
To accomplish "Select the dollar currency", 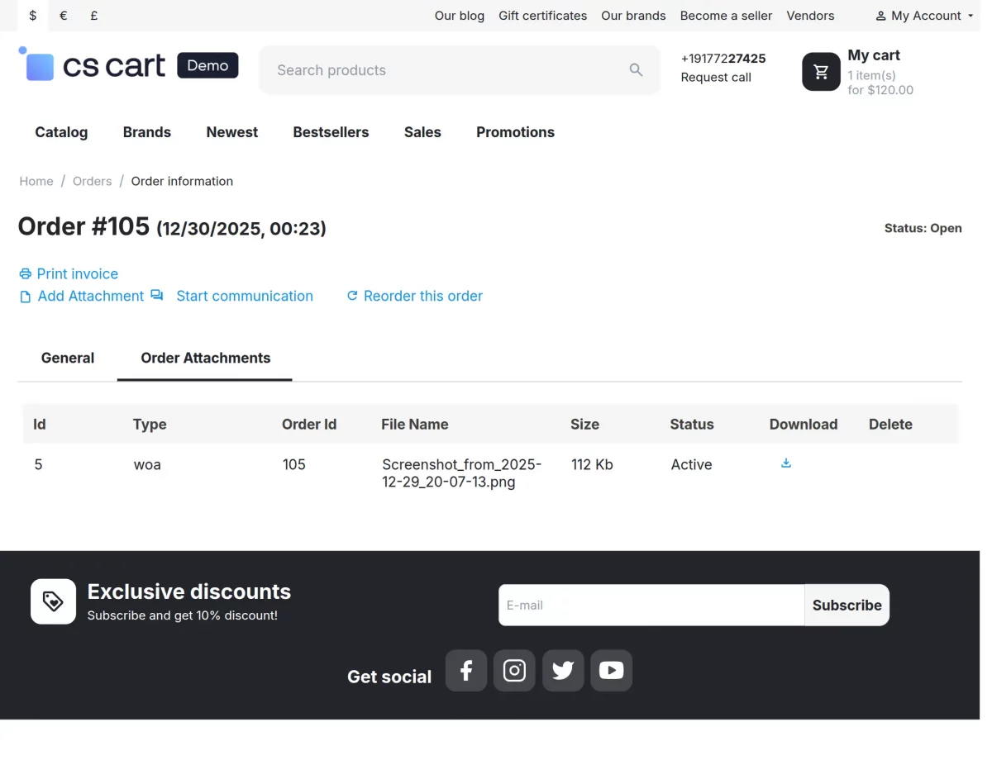I will point(33,16).
